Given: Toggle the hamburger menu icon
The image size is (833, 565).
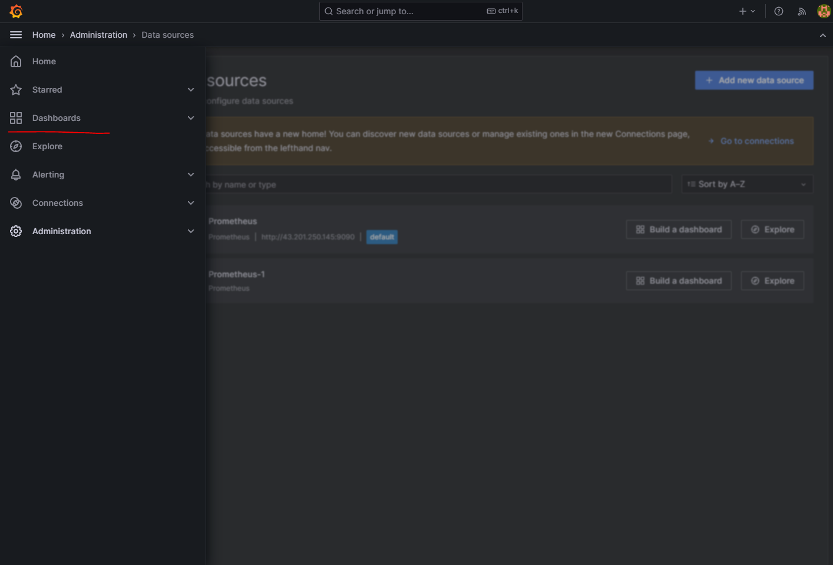Looking at the screenshot, I should tap(16, 35).
